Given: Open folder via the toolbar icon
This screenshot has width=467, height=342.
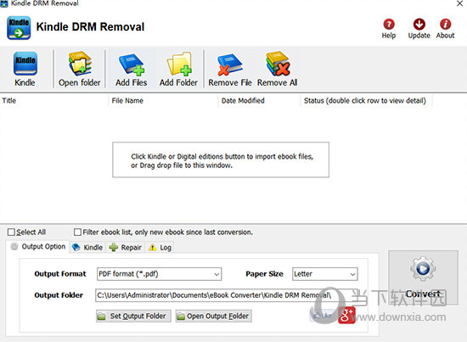Looking at the screenshot, I should 80,63.
